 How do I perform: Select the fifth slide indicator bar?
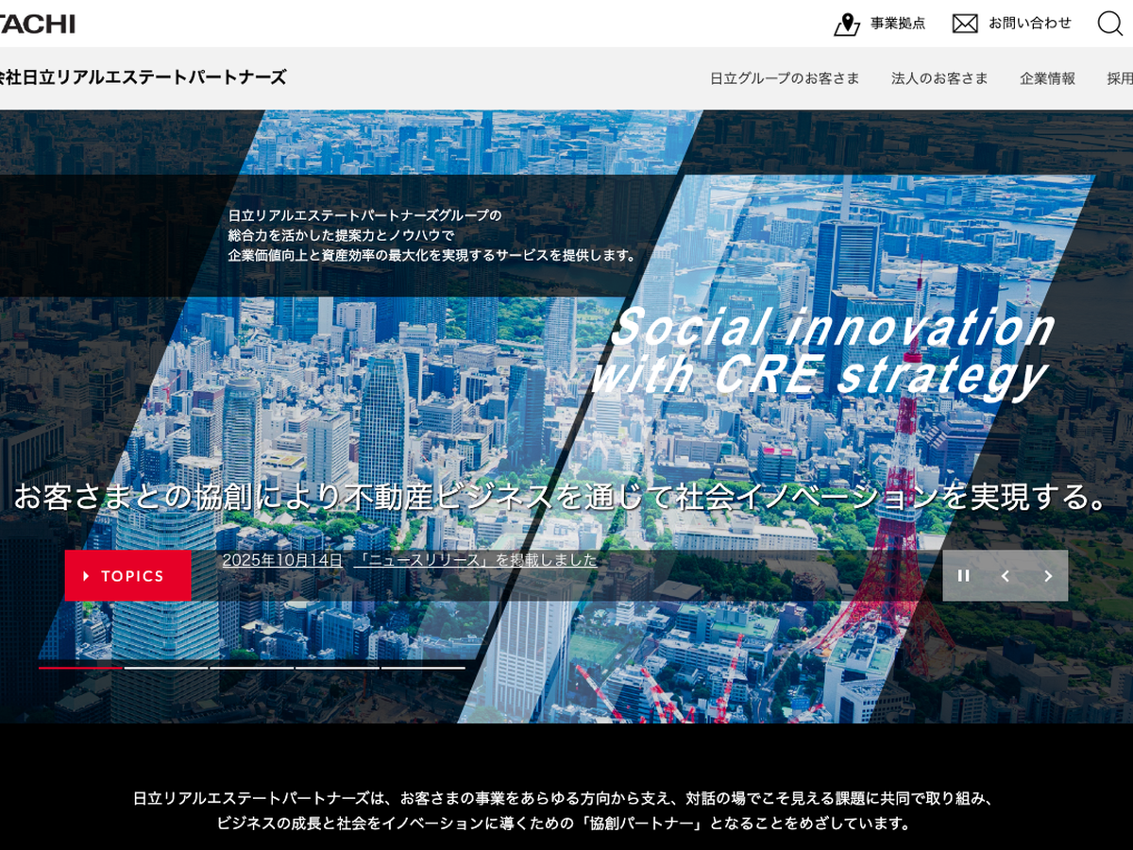click(423, 668)
